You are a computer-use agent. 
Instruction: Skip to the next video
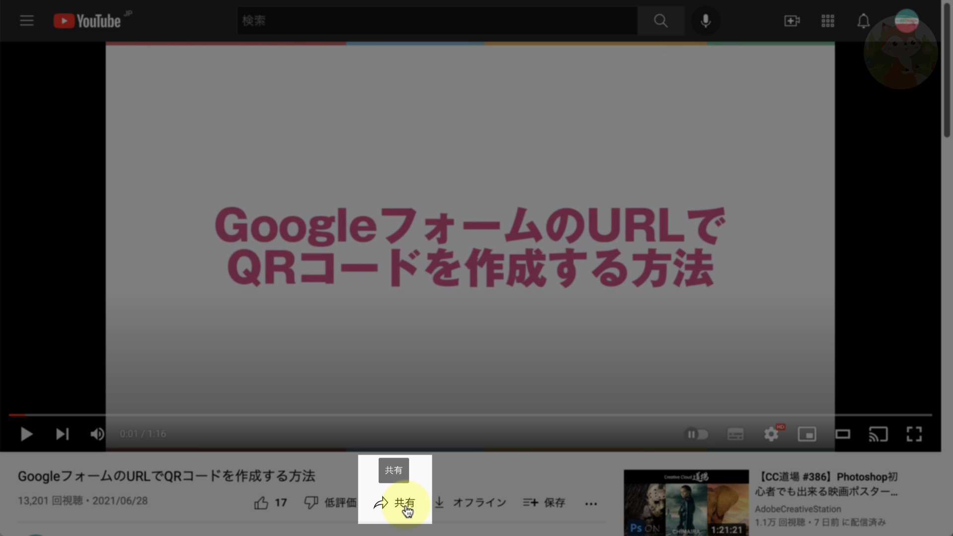click(x=62, y=434)
